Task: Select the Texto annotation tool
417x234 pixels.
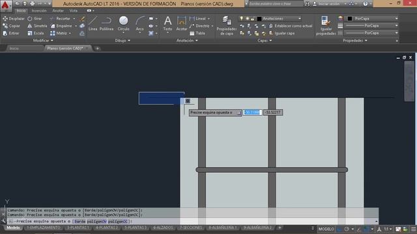Action: [x=168, y=23]
